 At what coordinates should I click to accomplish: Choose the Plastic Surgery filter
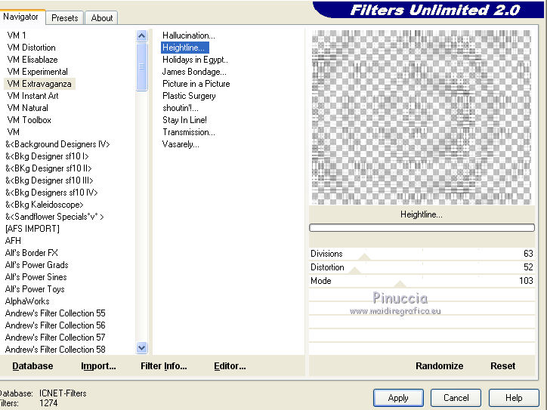(189, 96)
